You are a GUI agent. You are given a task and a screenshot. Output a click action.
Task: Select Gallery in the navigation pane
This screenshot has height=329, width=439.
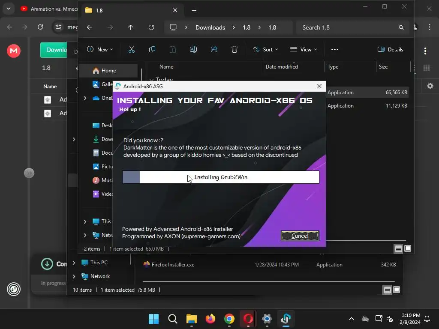pyautogui.click(x=102, y=84)
